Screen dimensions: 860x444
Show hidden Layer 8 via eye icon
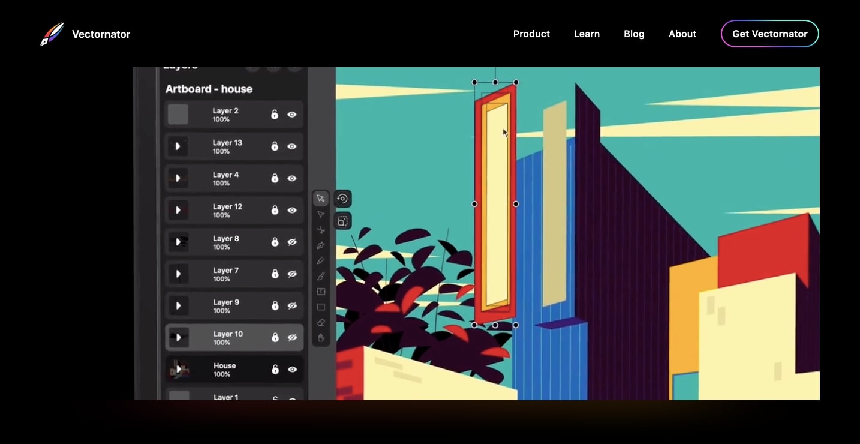pyautogui.click(x=292, y=242)
